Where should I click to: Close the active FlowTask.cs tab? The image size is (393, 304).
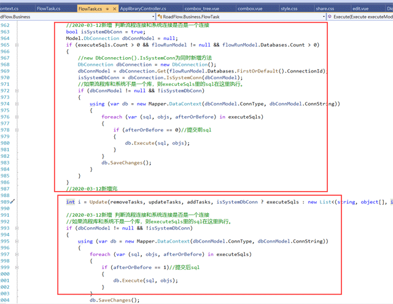point(115,9)
